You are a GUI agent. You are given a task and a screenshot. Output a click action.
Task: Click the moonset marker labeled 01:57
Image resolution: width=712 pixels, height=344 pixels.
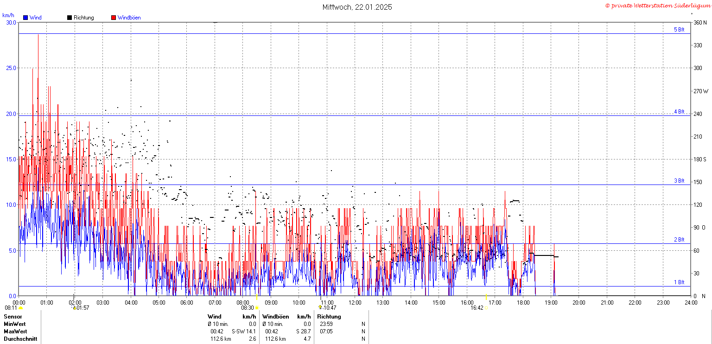tap(74, 307)
